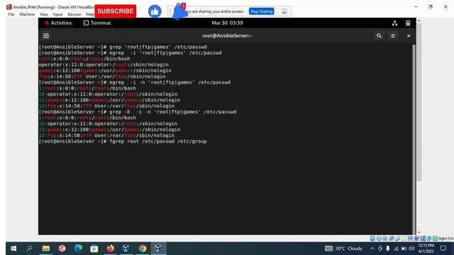Open Windows taskbar search
The image size is (454, 255).
point(30,249)
